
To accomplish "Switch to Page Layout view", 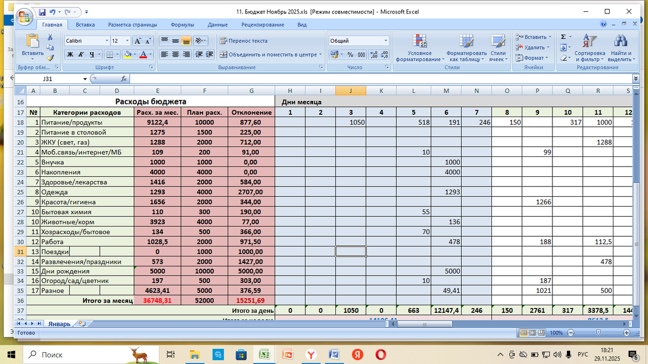I will (533, 333).
